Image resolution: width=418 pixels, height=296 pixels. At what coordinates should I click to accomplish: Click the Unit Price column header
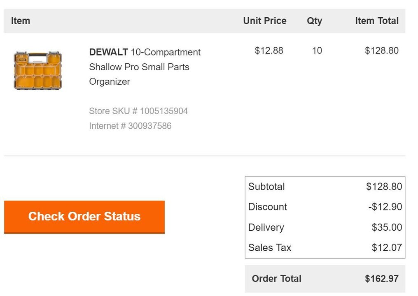click(264, 21)
